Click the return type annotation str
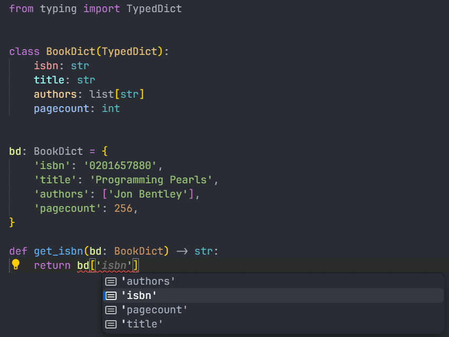The width and height of the screenshot is (449, 337). (x=203, y=251)
